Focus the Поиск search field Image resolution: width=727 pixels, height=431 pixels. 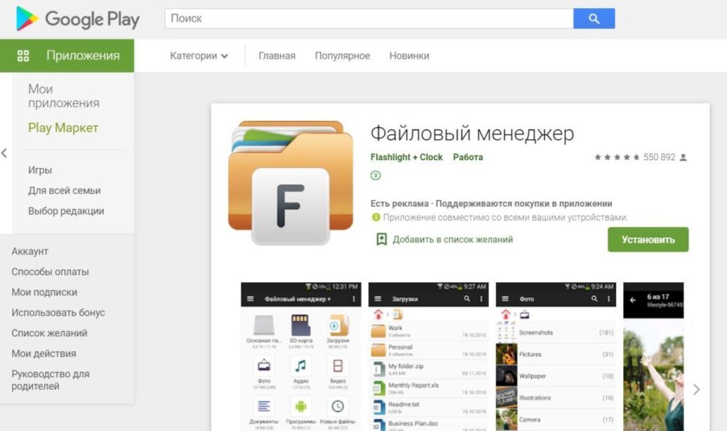pos(369,18)
